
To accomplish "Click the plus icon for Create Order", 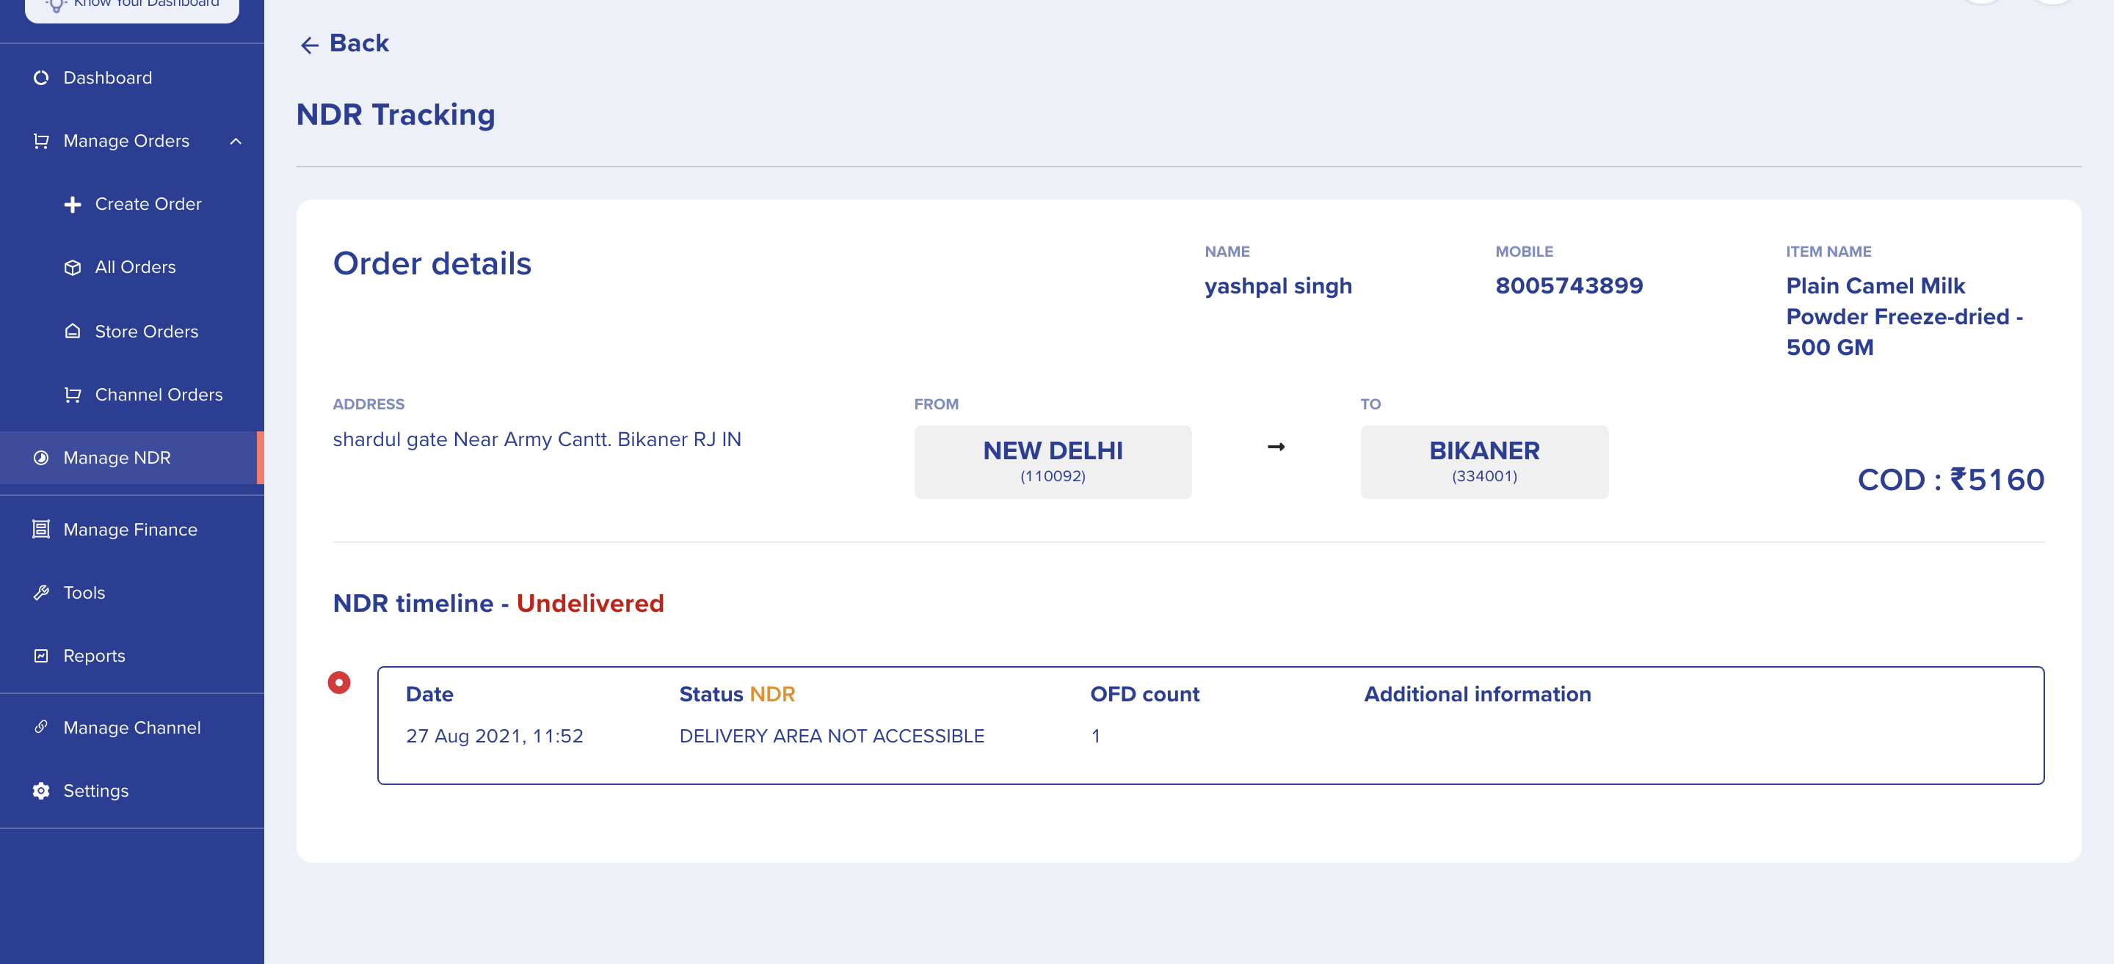I will [x=73, y=204].
